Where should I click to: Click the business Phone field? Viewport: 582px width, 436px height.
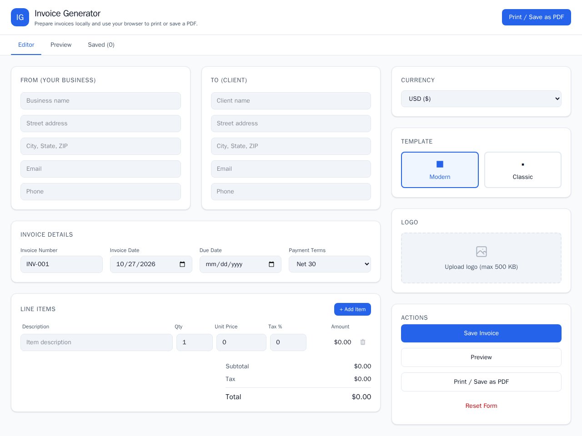click(100, 192)
